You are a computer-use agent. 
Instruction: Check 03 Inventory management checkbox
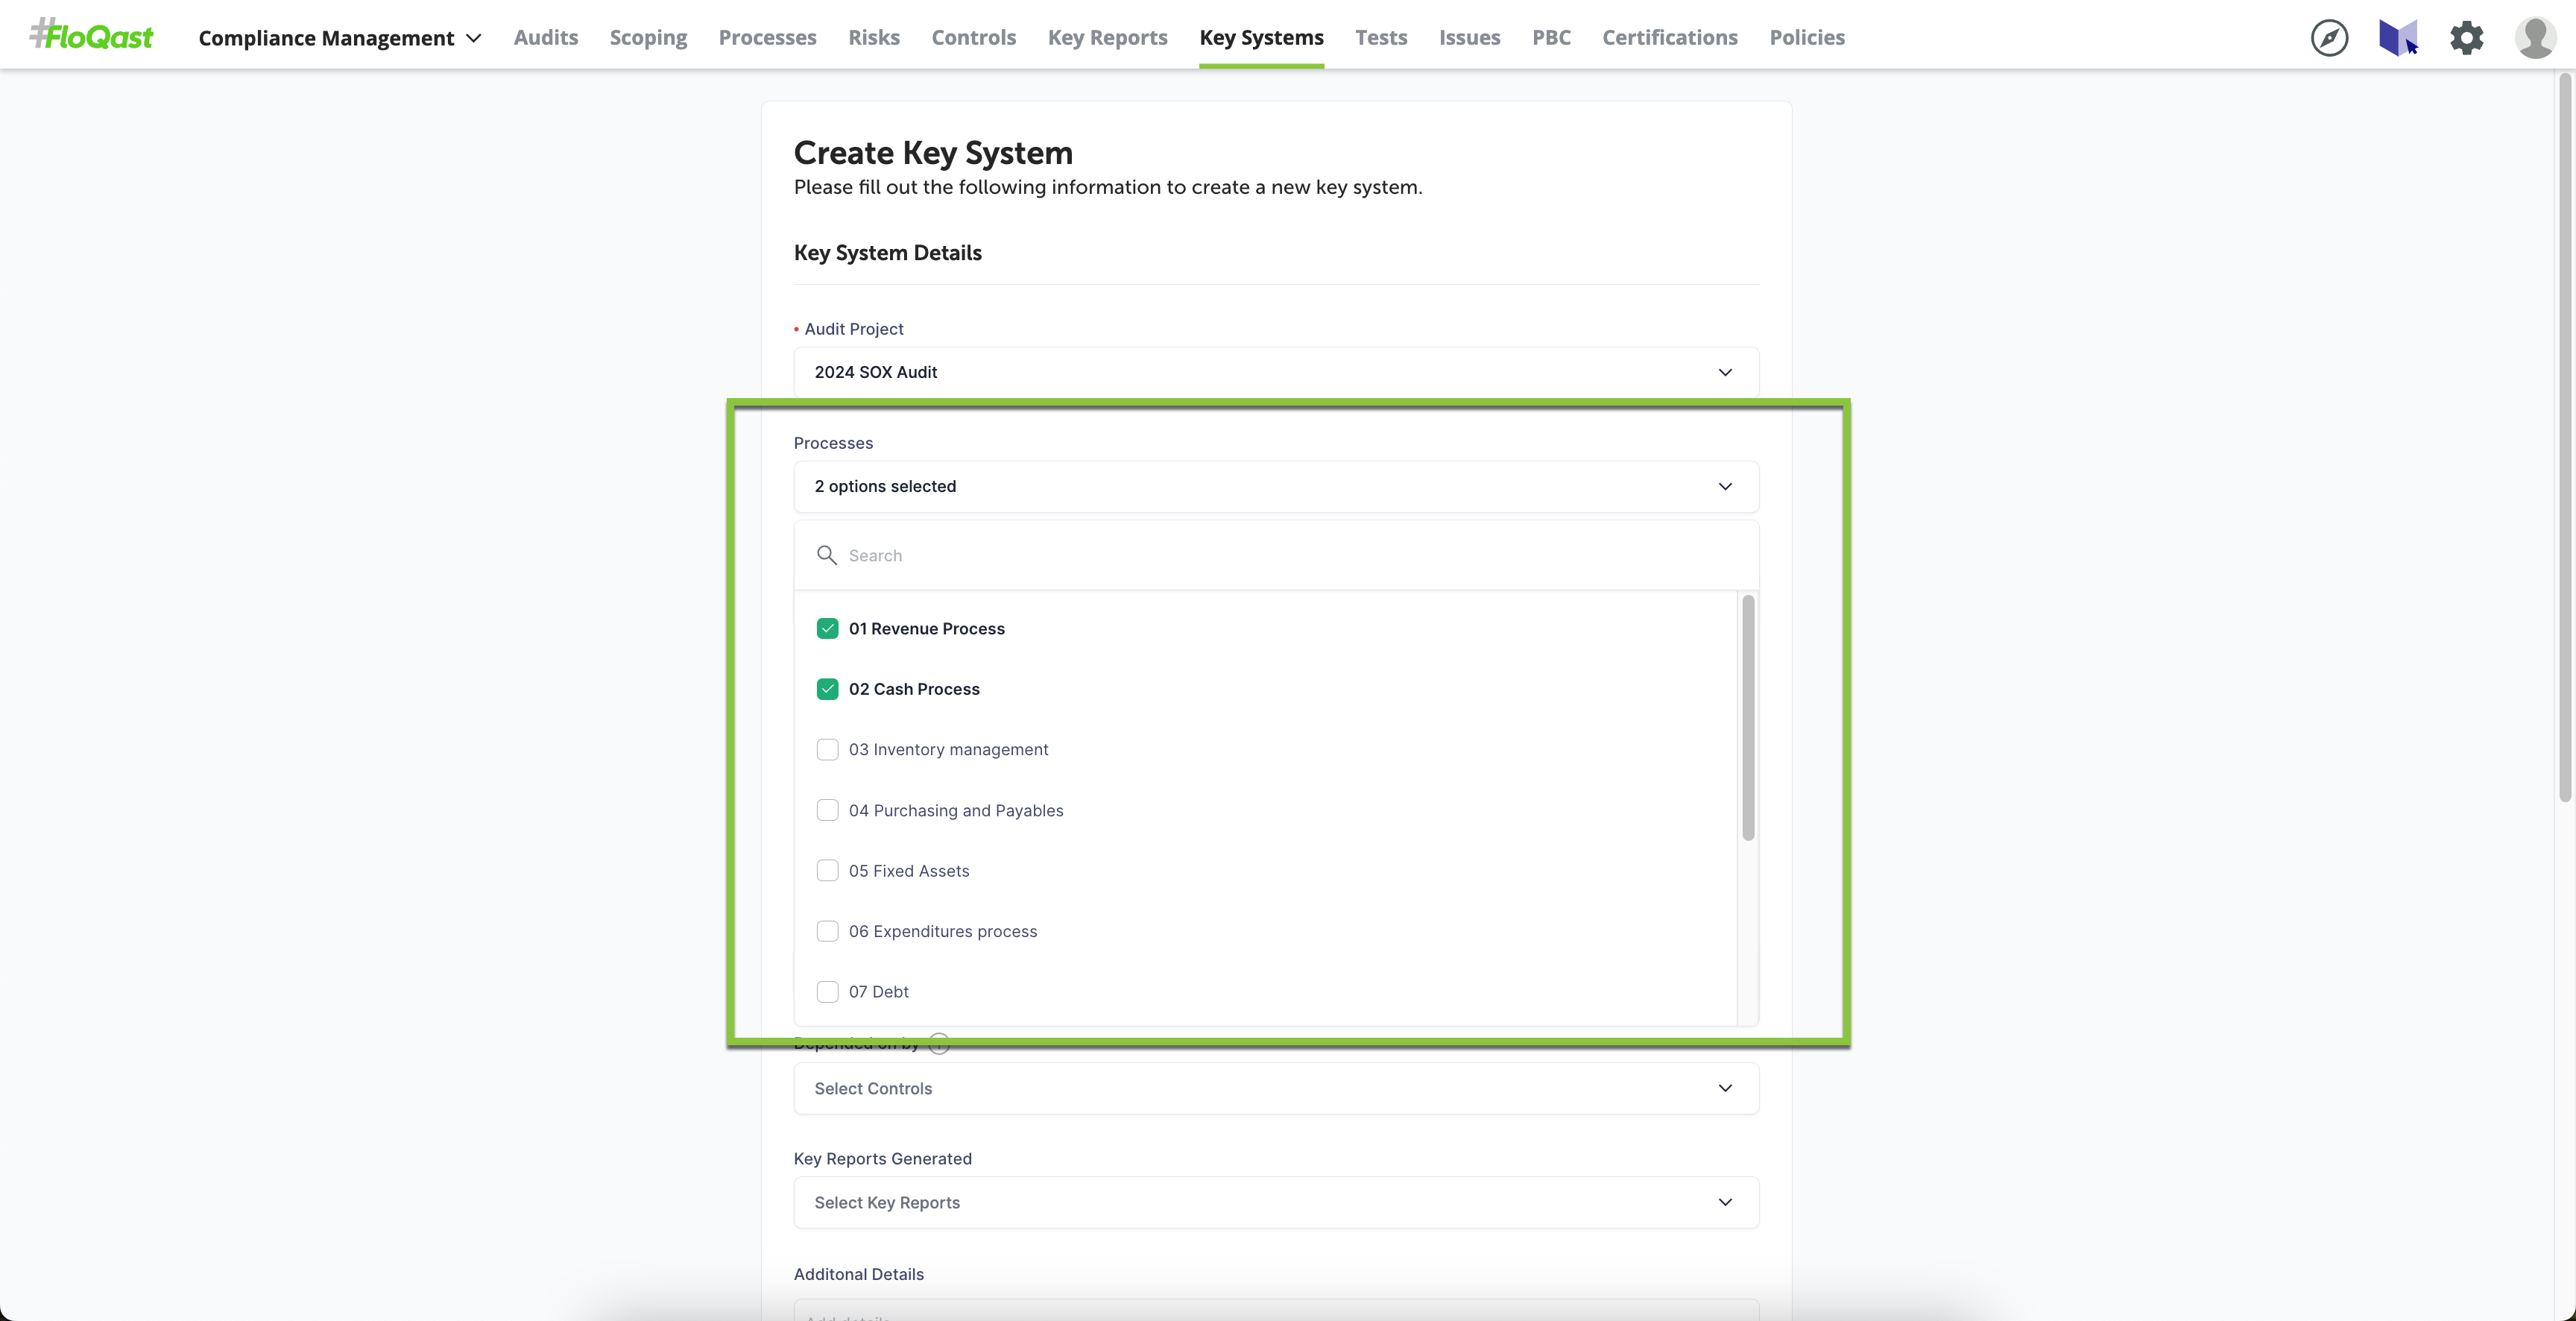pyautogui.click(x=827, y=749)
